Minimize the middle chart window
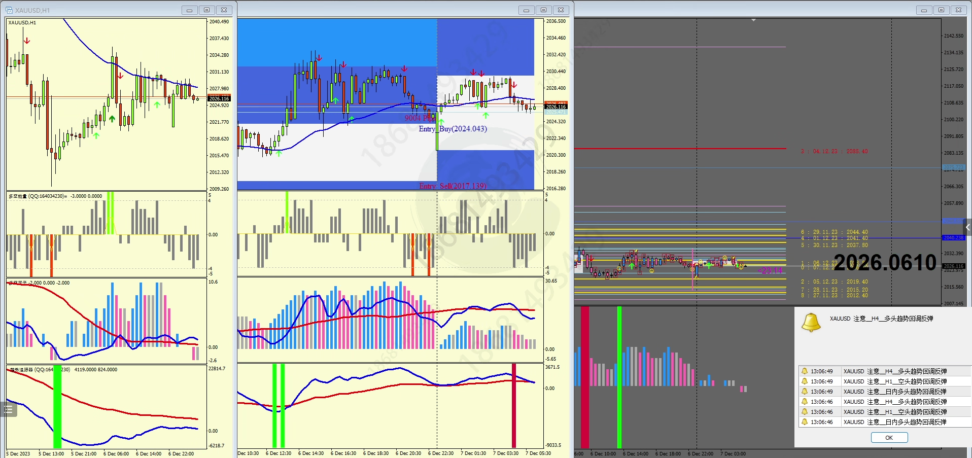Screen dimensions: 972x458 point(526,10)
